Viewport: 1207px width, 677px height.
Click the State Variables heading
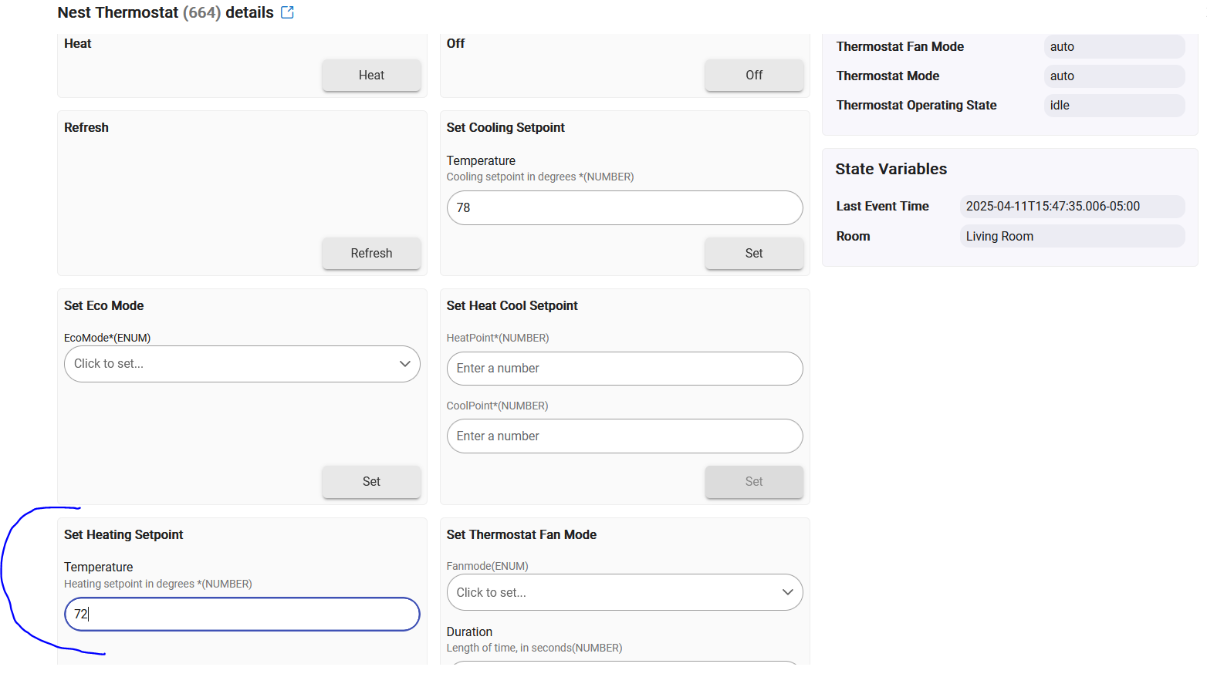tap(891, 169)
